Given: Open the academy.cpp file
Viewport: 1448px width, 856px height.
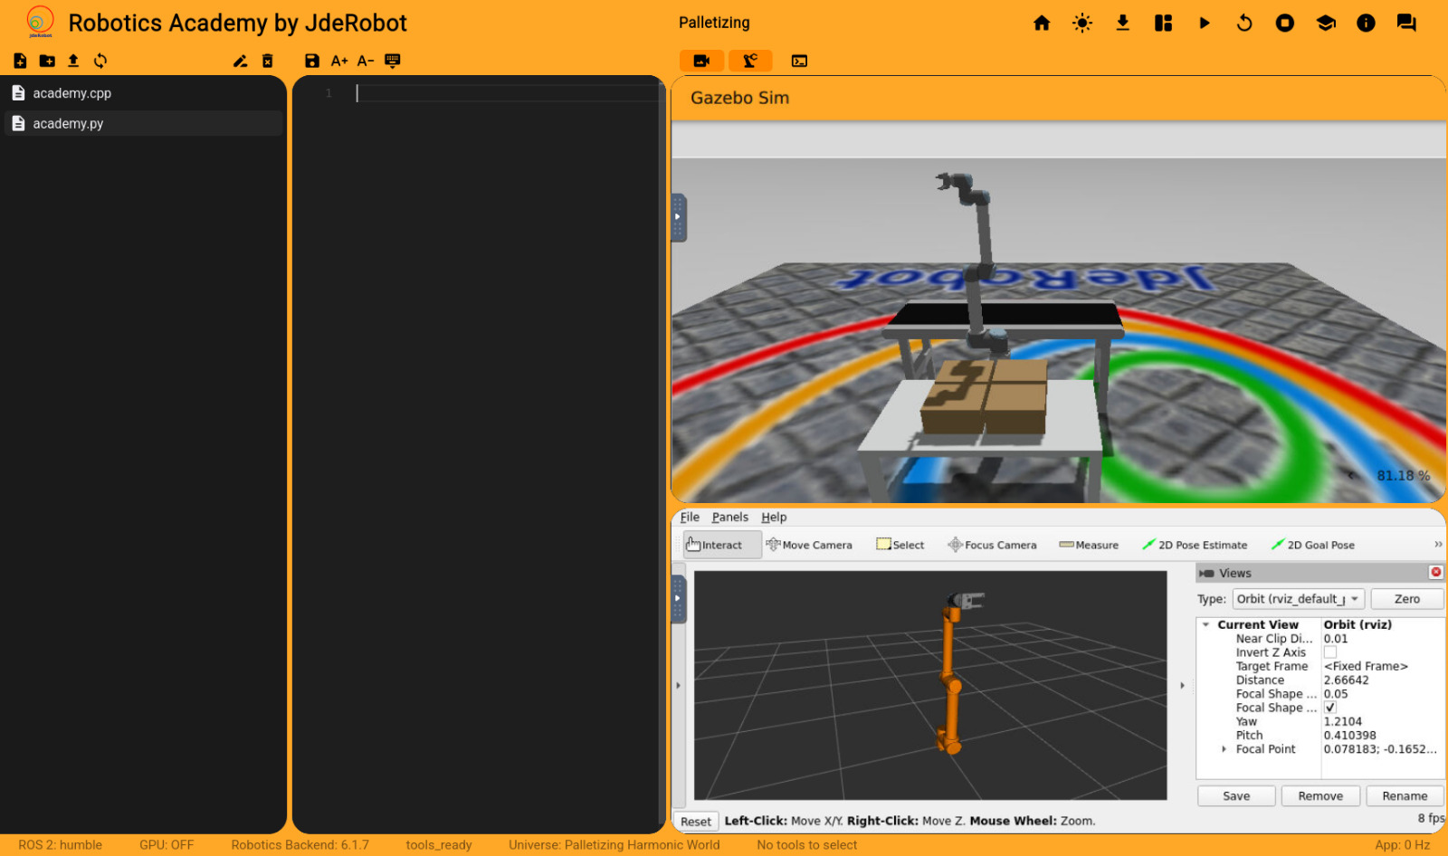Looking at the screenshot, I should (x=145, y=93).
